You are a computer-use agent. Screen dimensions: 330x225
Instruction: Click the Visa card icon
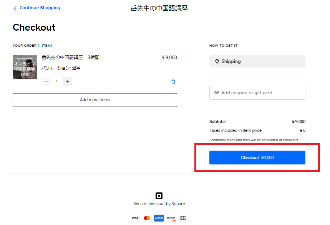[135, 218]
